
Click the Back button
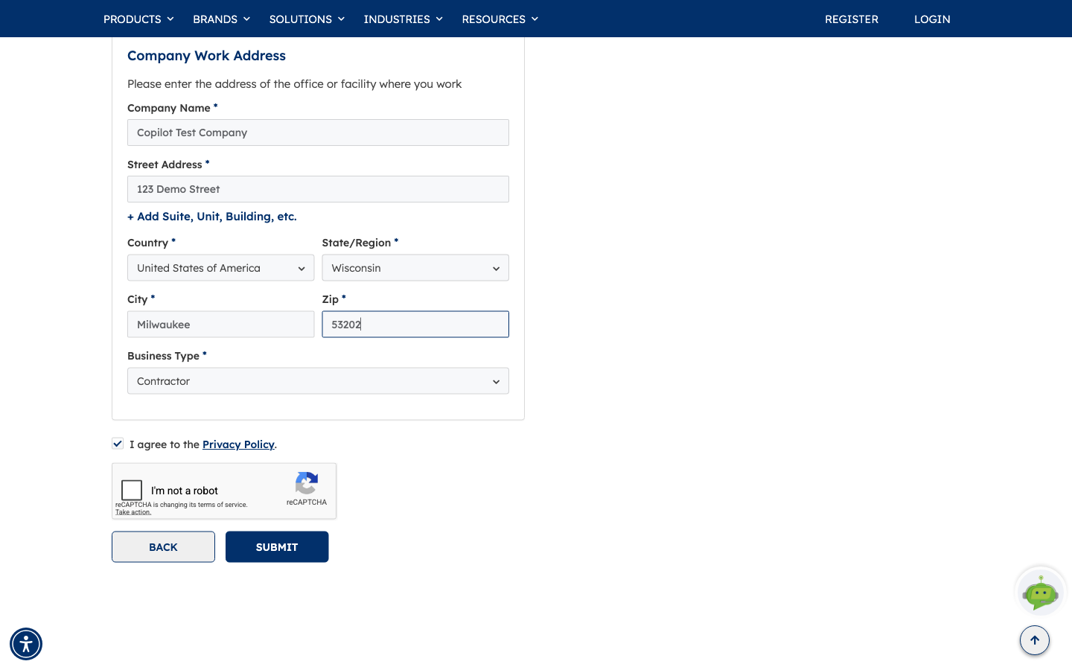click(x=163, y=547)
